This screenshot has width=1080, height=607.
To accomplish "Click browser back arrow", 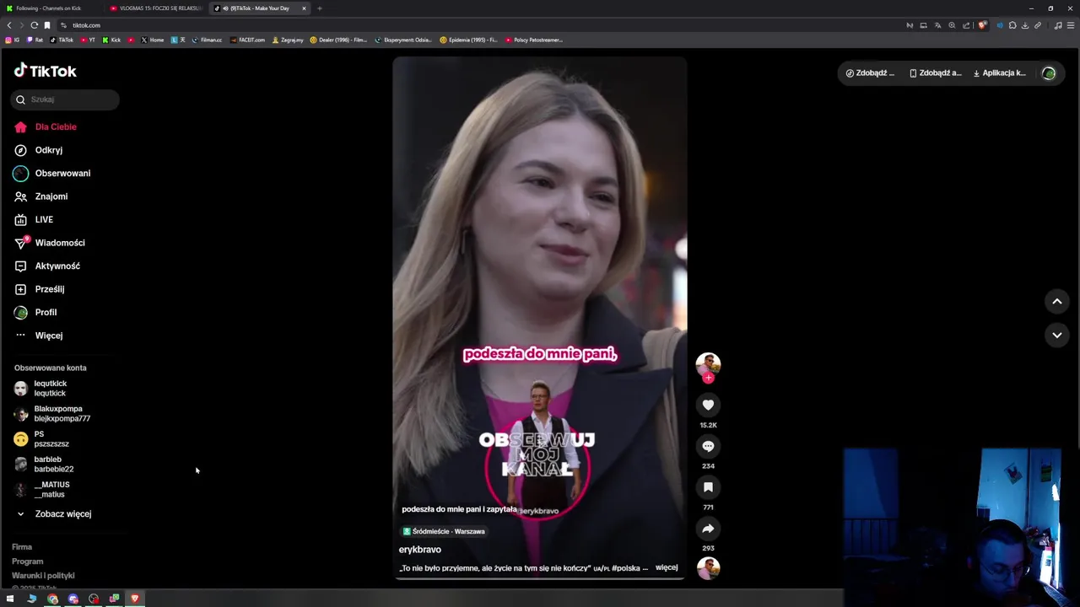I will [9, 25].
